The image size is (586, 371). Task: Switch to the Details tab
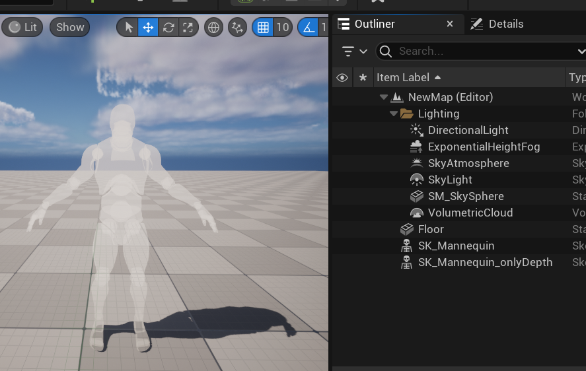497,24
